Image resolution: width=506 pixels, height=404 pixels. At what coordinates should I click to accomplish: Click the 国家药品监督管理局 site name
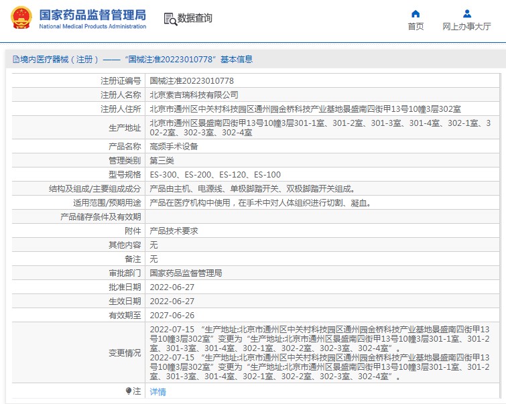click(92, 14)
